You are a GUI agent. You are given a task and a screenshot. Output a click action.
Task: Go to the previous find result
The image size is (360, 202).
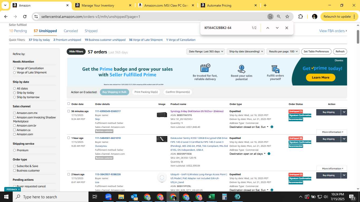coord(267,28)
